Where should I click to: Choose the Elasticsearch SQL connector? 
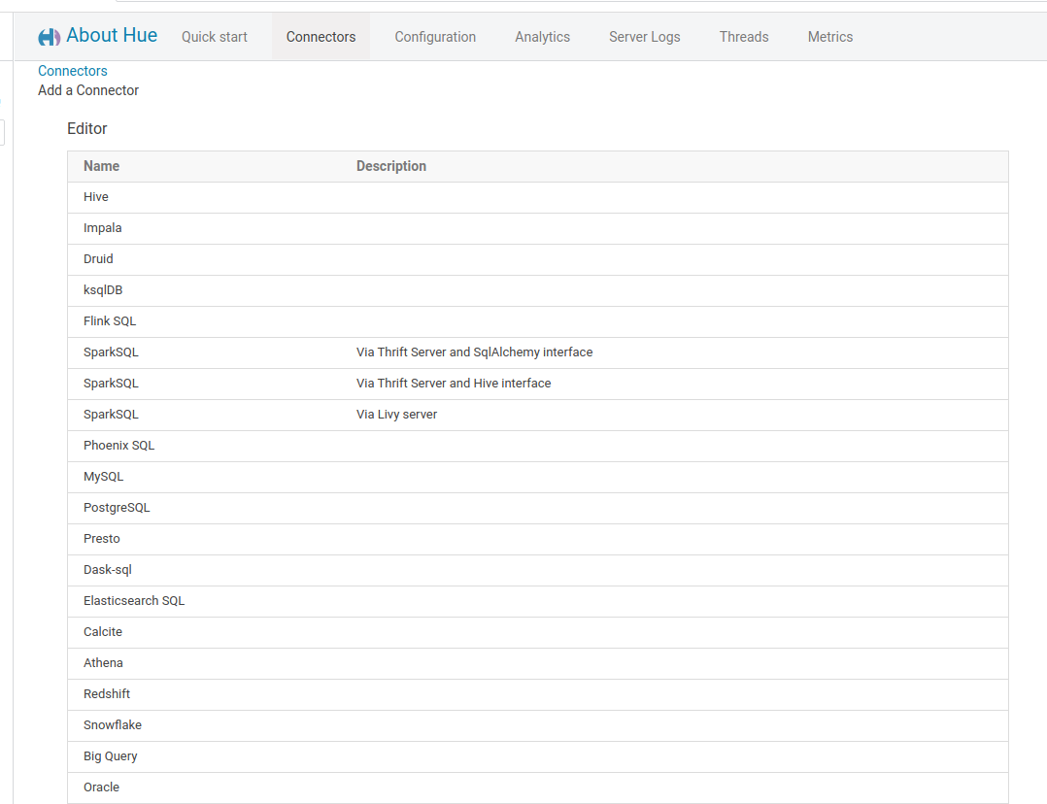(x=134, y=601)
